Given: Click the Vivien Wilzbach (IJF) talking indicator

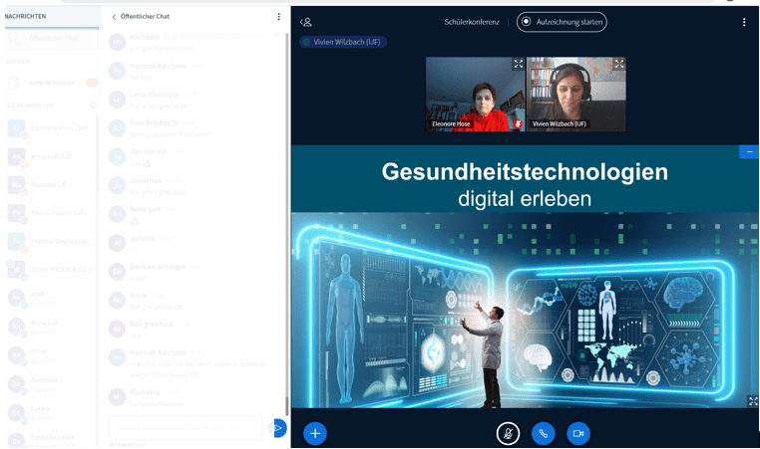Looking at the screenshot, I should point(342,42).
